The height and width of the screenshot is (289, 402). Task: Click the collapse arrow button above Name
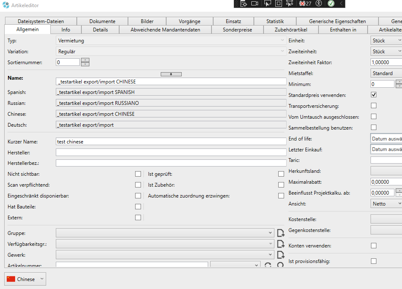click(x=171, y=74)
